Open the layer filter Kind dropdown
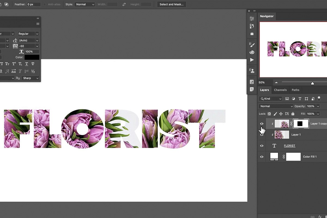 [x=271, y=99]
